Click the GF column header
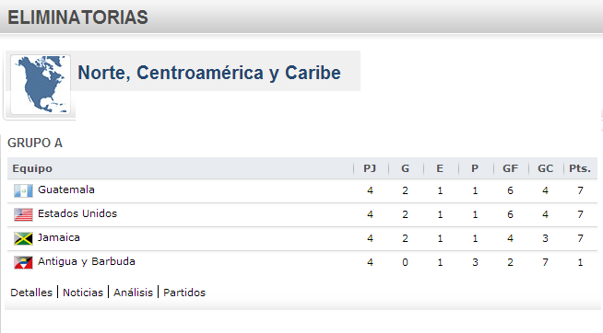The width and height of the screenshot is (603, 333). tap(510, 168)
